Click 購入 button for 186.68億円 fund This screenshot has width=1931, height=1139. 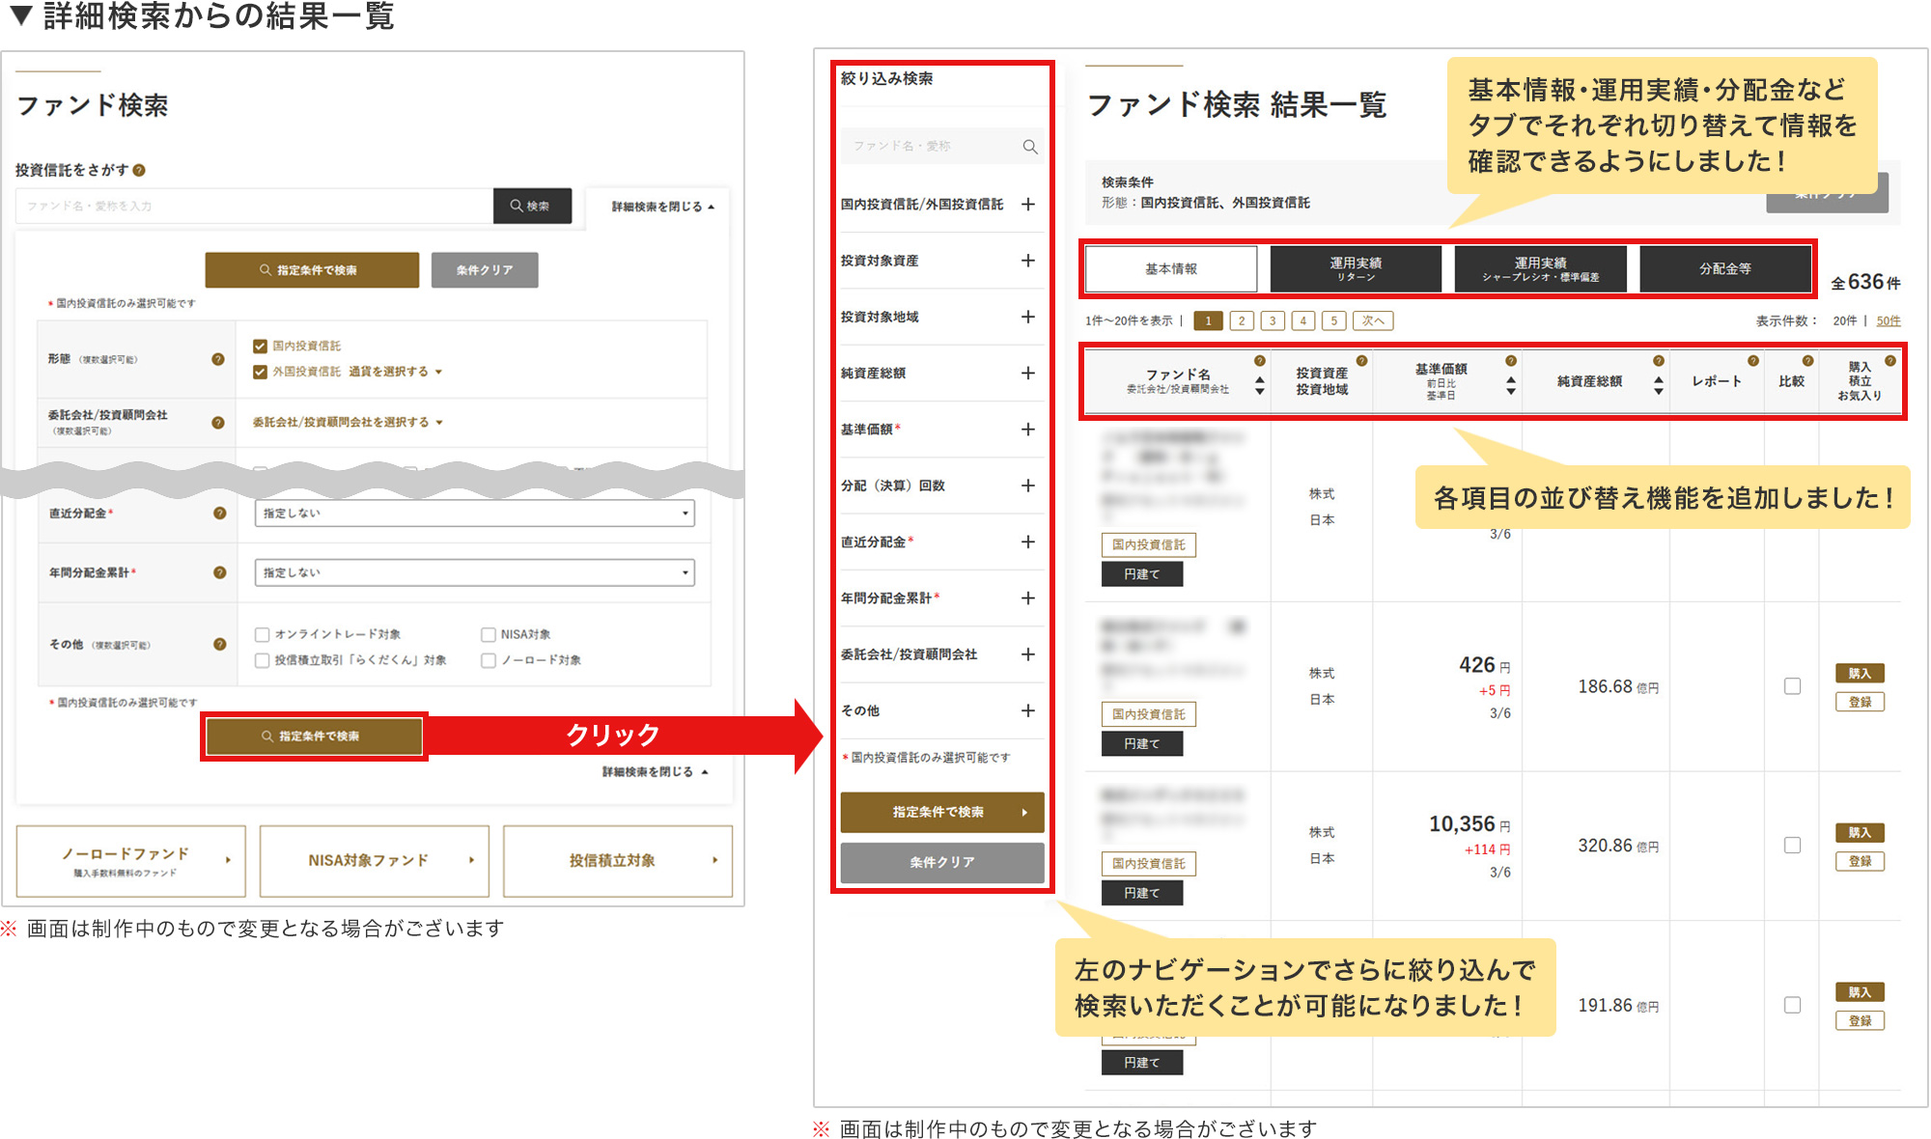tap(1860, 673)
